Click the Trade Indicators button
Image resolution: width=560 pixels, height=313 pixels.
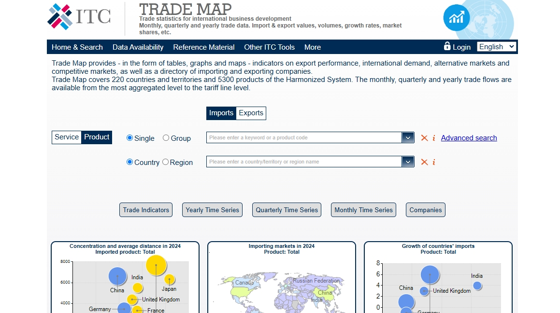[x=146, y=210]
